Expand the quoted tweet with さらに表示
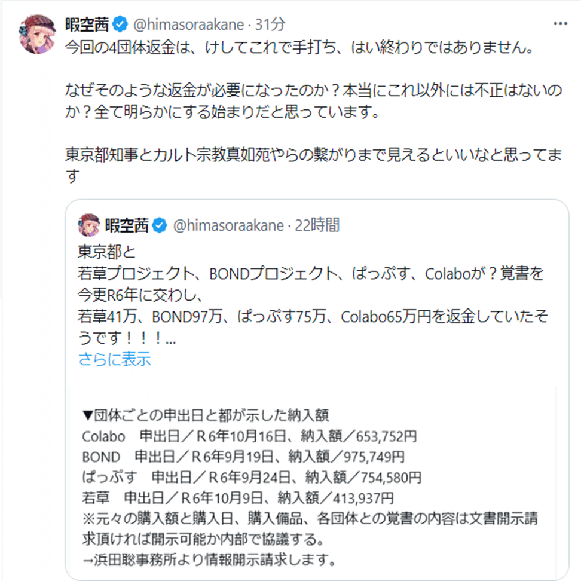 tap(114, 359)
